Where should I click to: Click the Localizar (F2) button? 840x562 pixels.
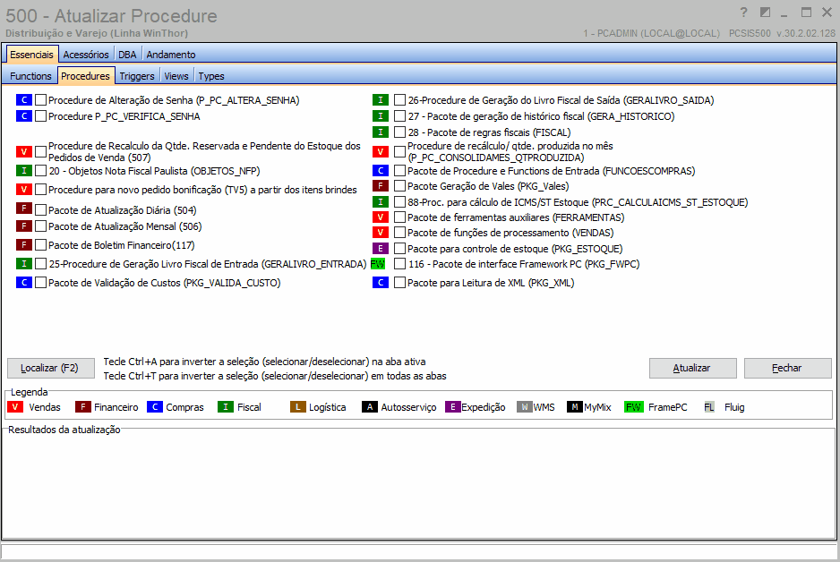(x=51, y=368)
